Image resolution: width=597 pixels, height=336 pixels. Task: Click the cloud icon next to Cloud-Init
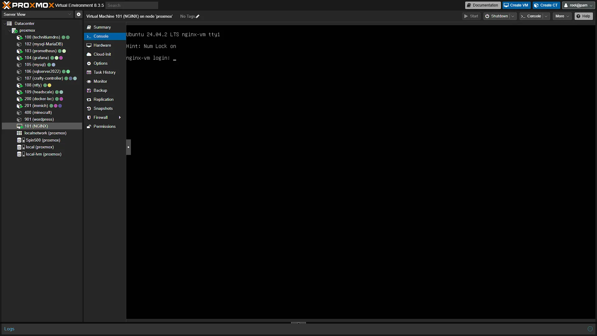(89, 54)
